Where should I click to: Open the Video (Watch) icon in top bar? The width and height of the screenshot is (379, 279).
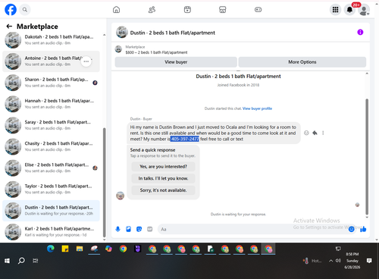[x=187, y=10]
